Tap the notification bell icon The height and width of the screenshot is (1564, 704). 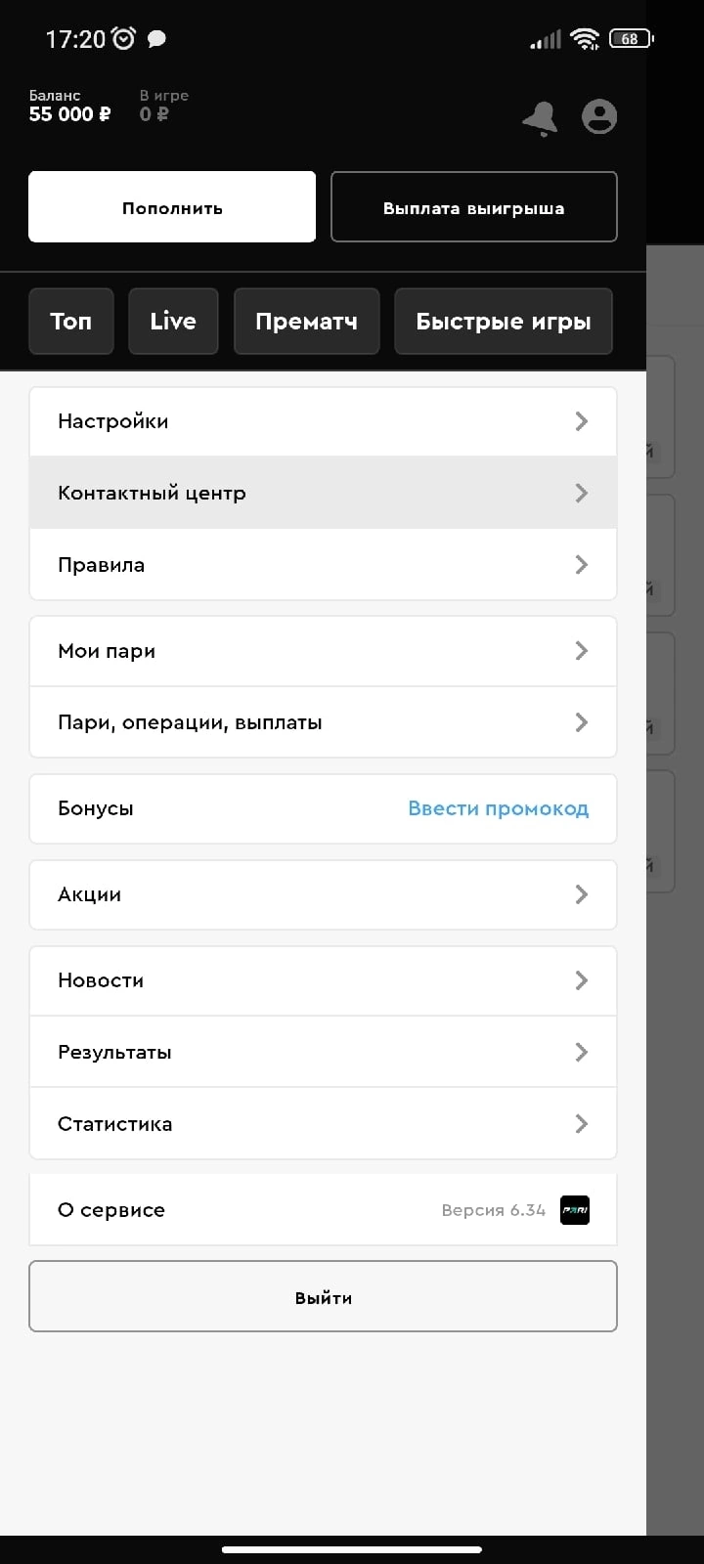pos(540,118)
